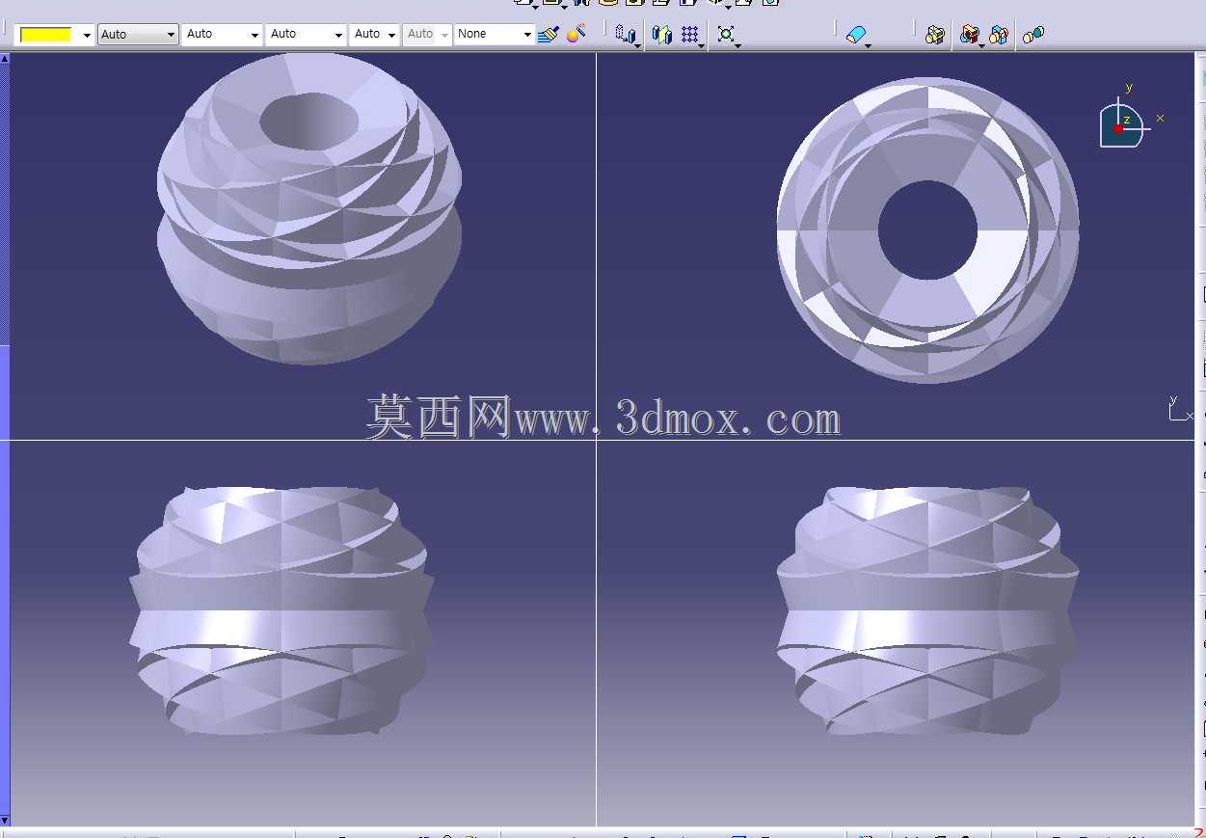
Task: Open the color swatch dropdown arrow
Action: pyautogui.click(x=87, y=36)
